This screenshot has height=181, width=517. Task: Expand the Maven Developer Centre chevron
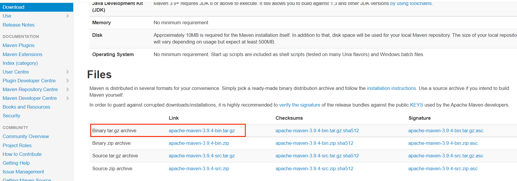coord(68,98)
